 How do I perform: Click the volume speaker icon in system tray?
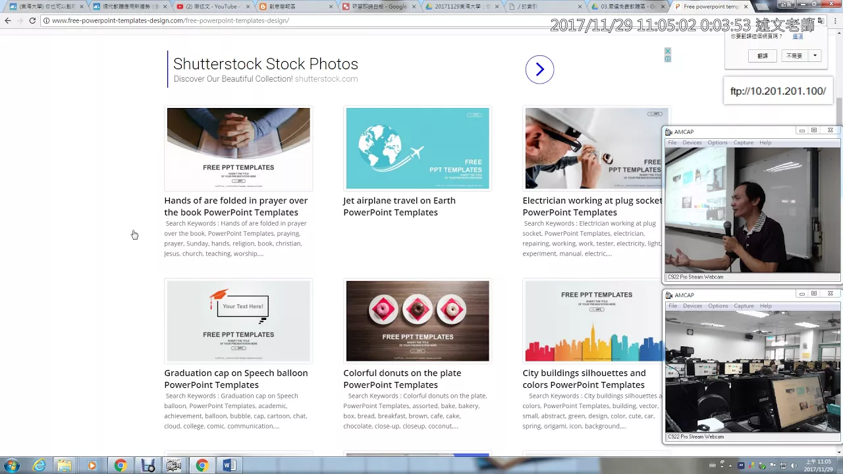(794, 465)
